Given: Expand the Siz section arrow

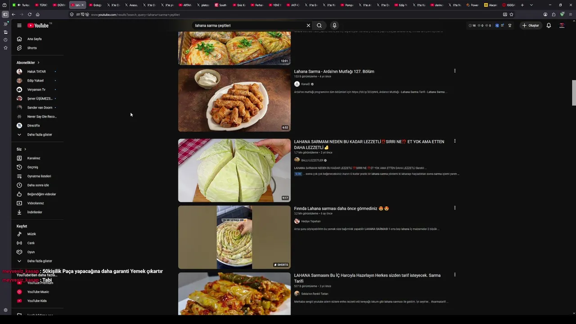Looking at the screenshot, I should coord(25,149).
